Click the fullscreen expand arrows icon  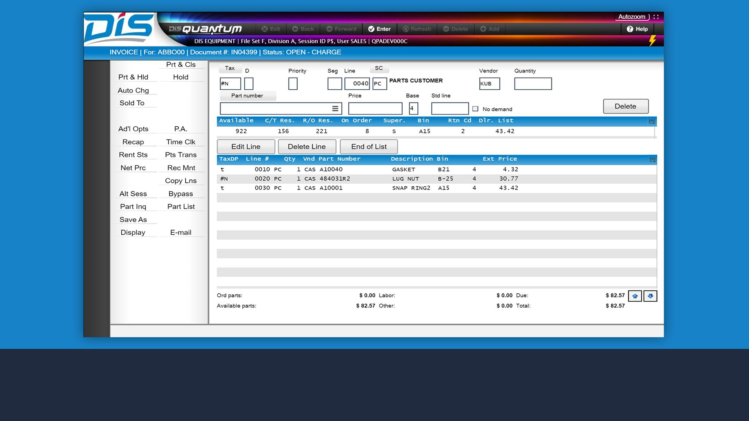click(x=656, y=17)
